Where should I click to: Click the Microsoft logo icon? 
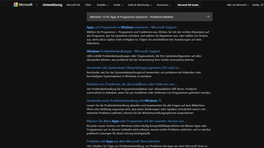15,5
